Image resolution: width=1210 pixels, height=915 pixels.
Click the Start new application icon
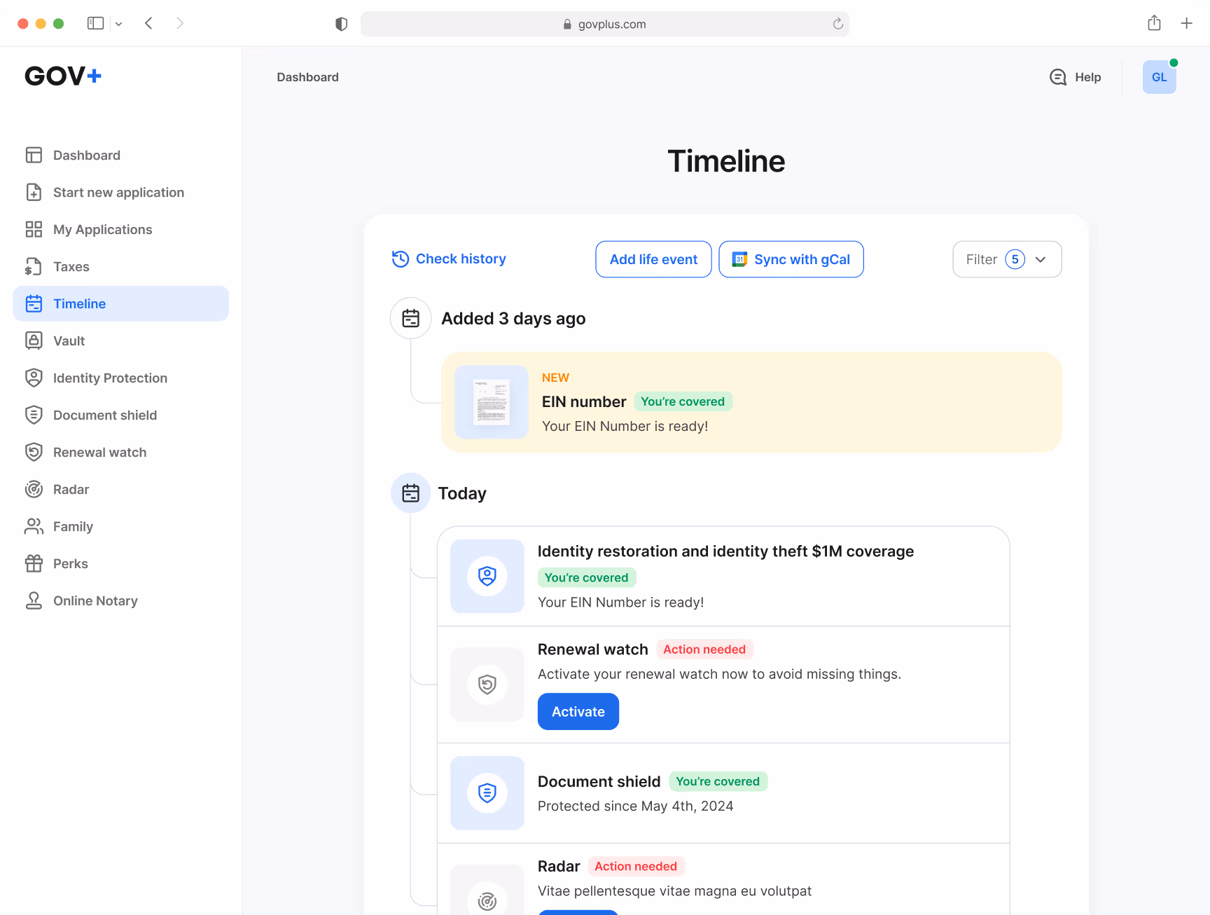pos(34,192)
